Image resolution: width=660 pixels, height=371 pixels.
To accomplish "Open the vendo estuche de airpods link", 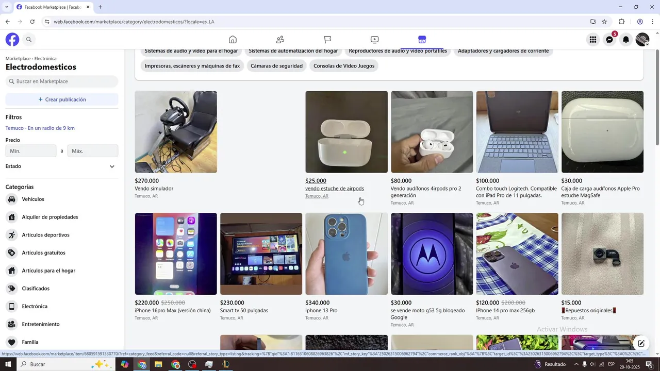I will pyautogui.click(x=335, y=189).
